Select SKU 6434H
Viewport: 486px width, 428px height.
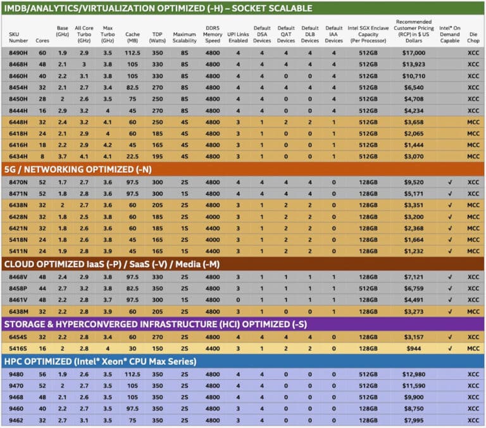18,156
